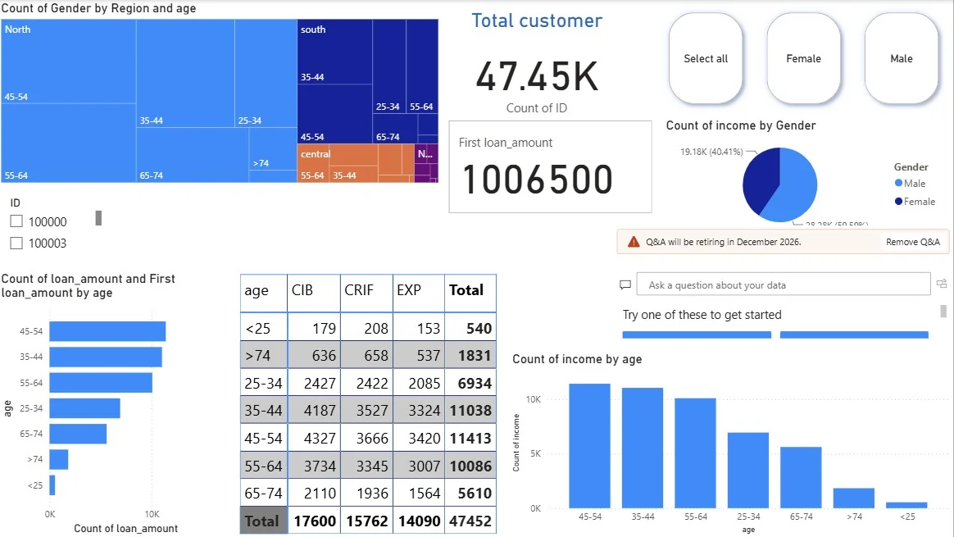
Task: Tick the checkbox for ID 100003
Action: coord(16,243)
